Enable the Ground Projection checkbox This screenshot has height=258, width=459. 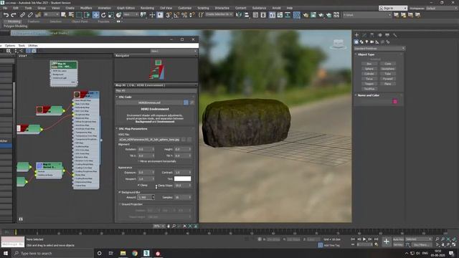coord(120,204)
